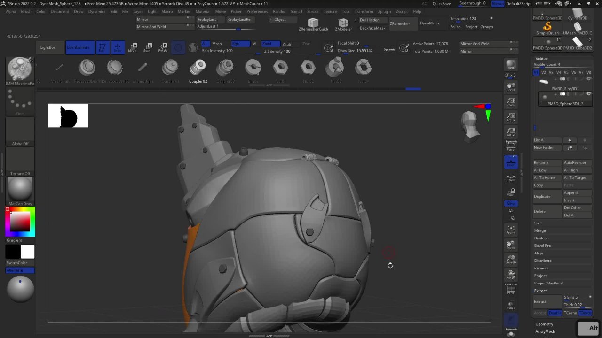Open the Texture Off selector
The height and width of the screenshot is (338, 602).
pos(20,161)
